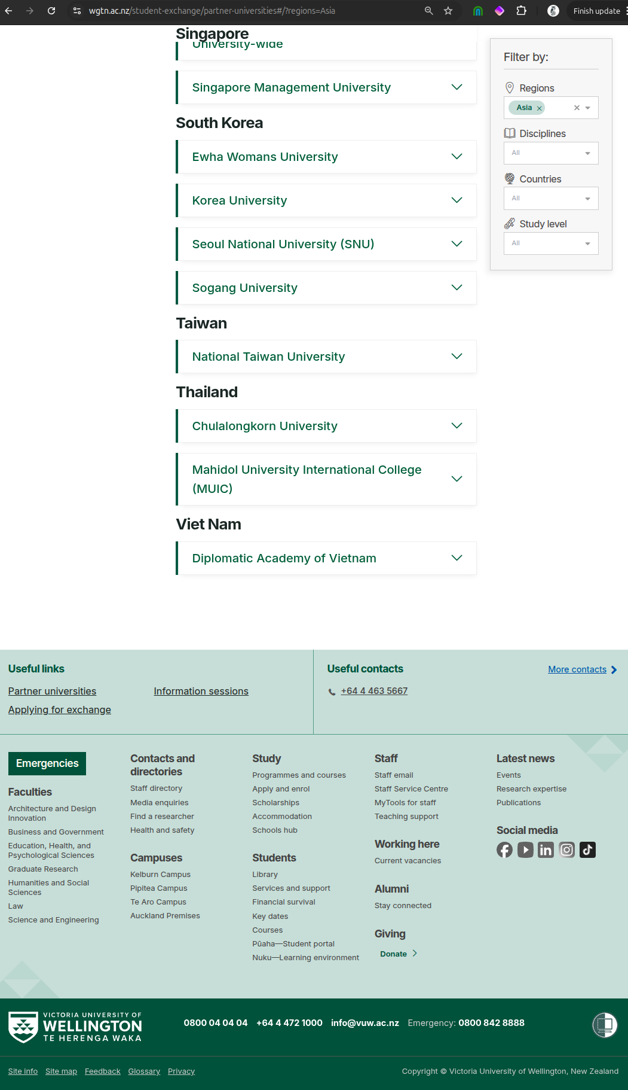Open the Disciplines dropdown
The width and height of the screenshot is (628, 1090).
click(x=551, y=153)
